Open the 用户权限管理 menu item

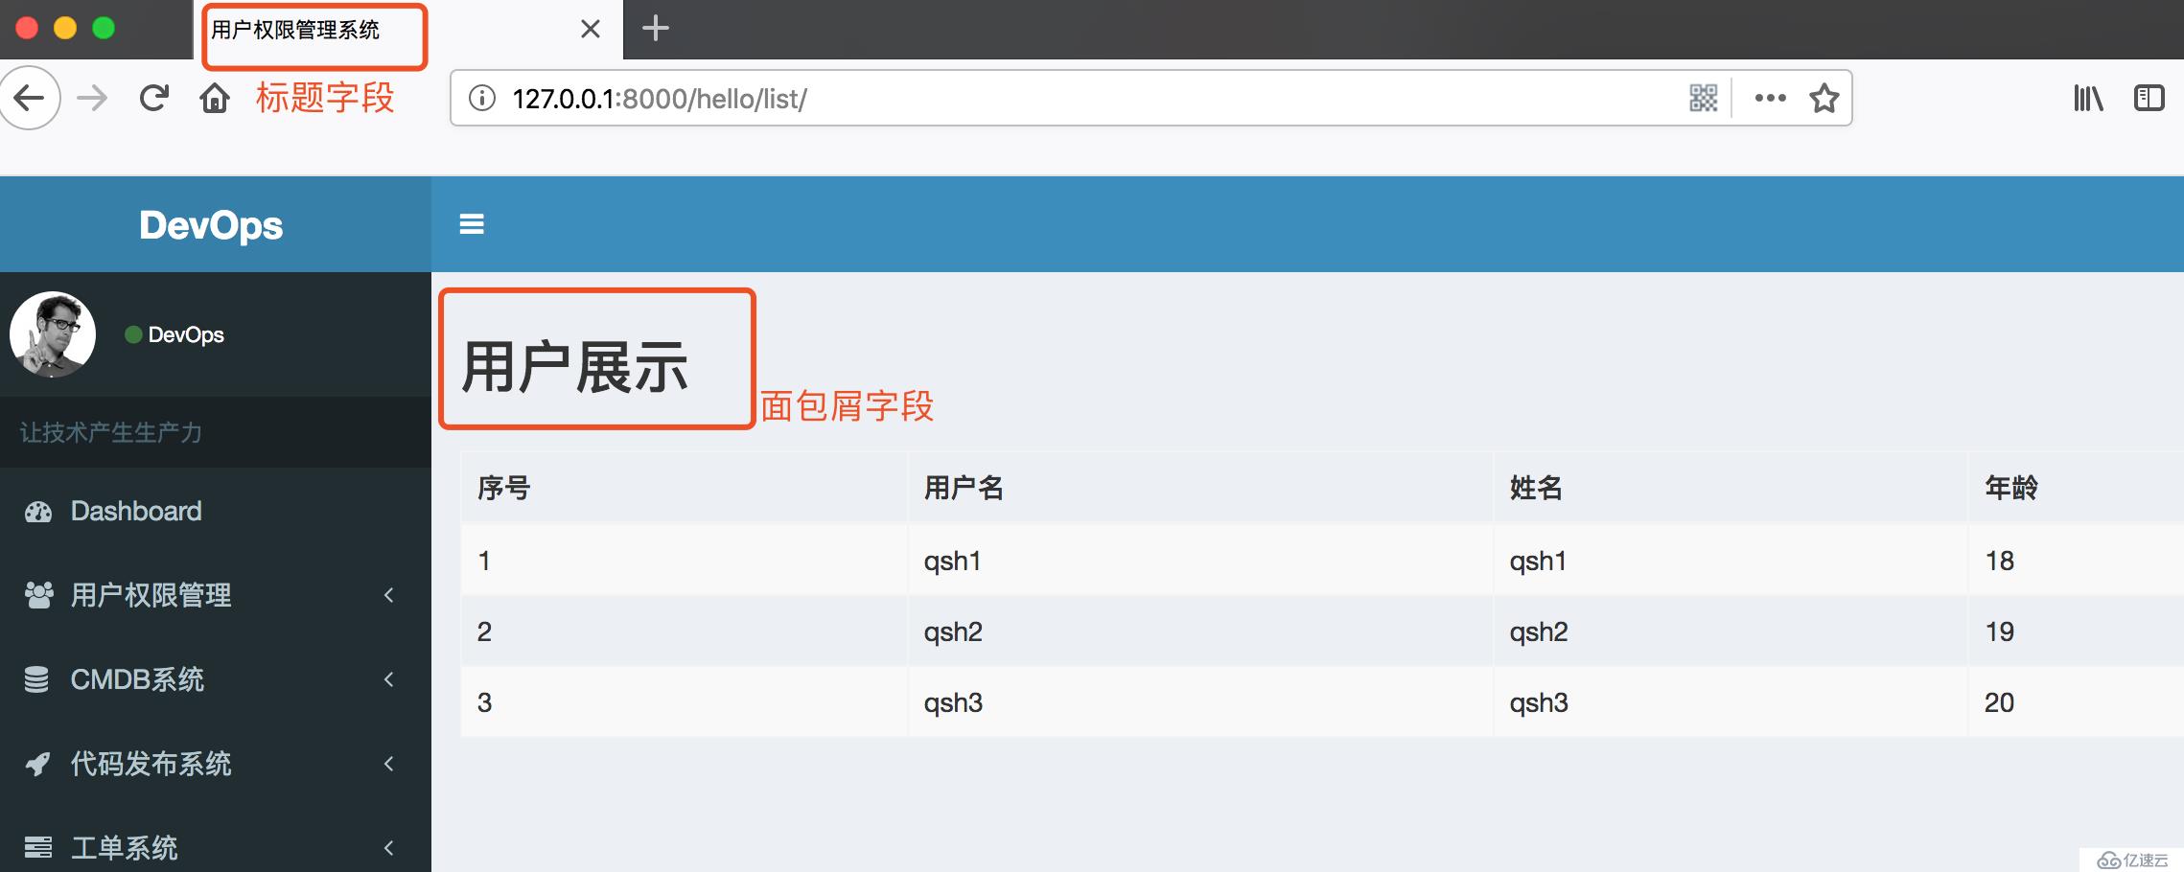pos(216,595)
